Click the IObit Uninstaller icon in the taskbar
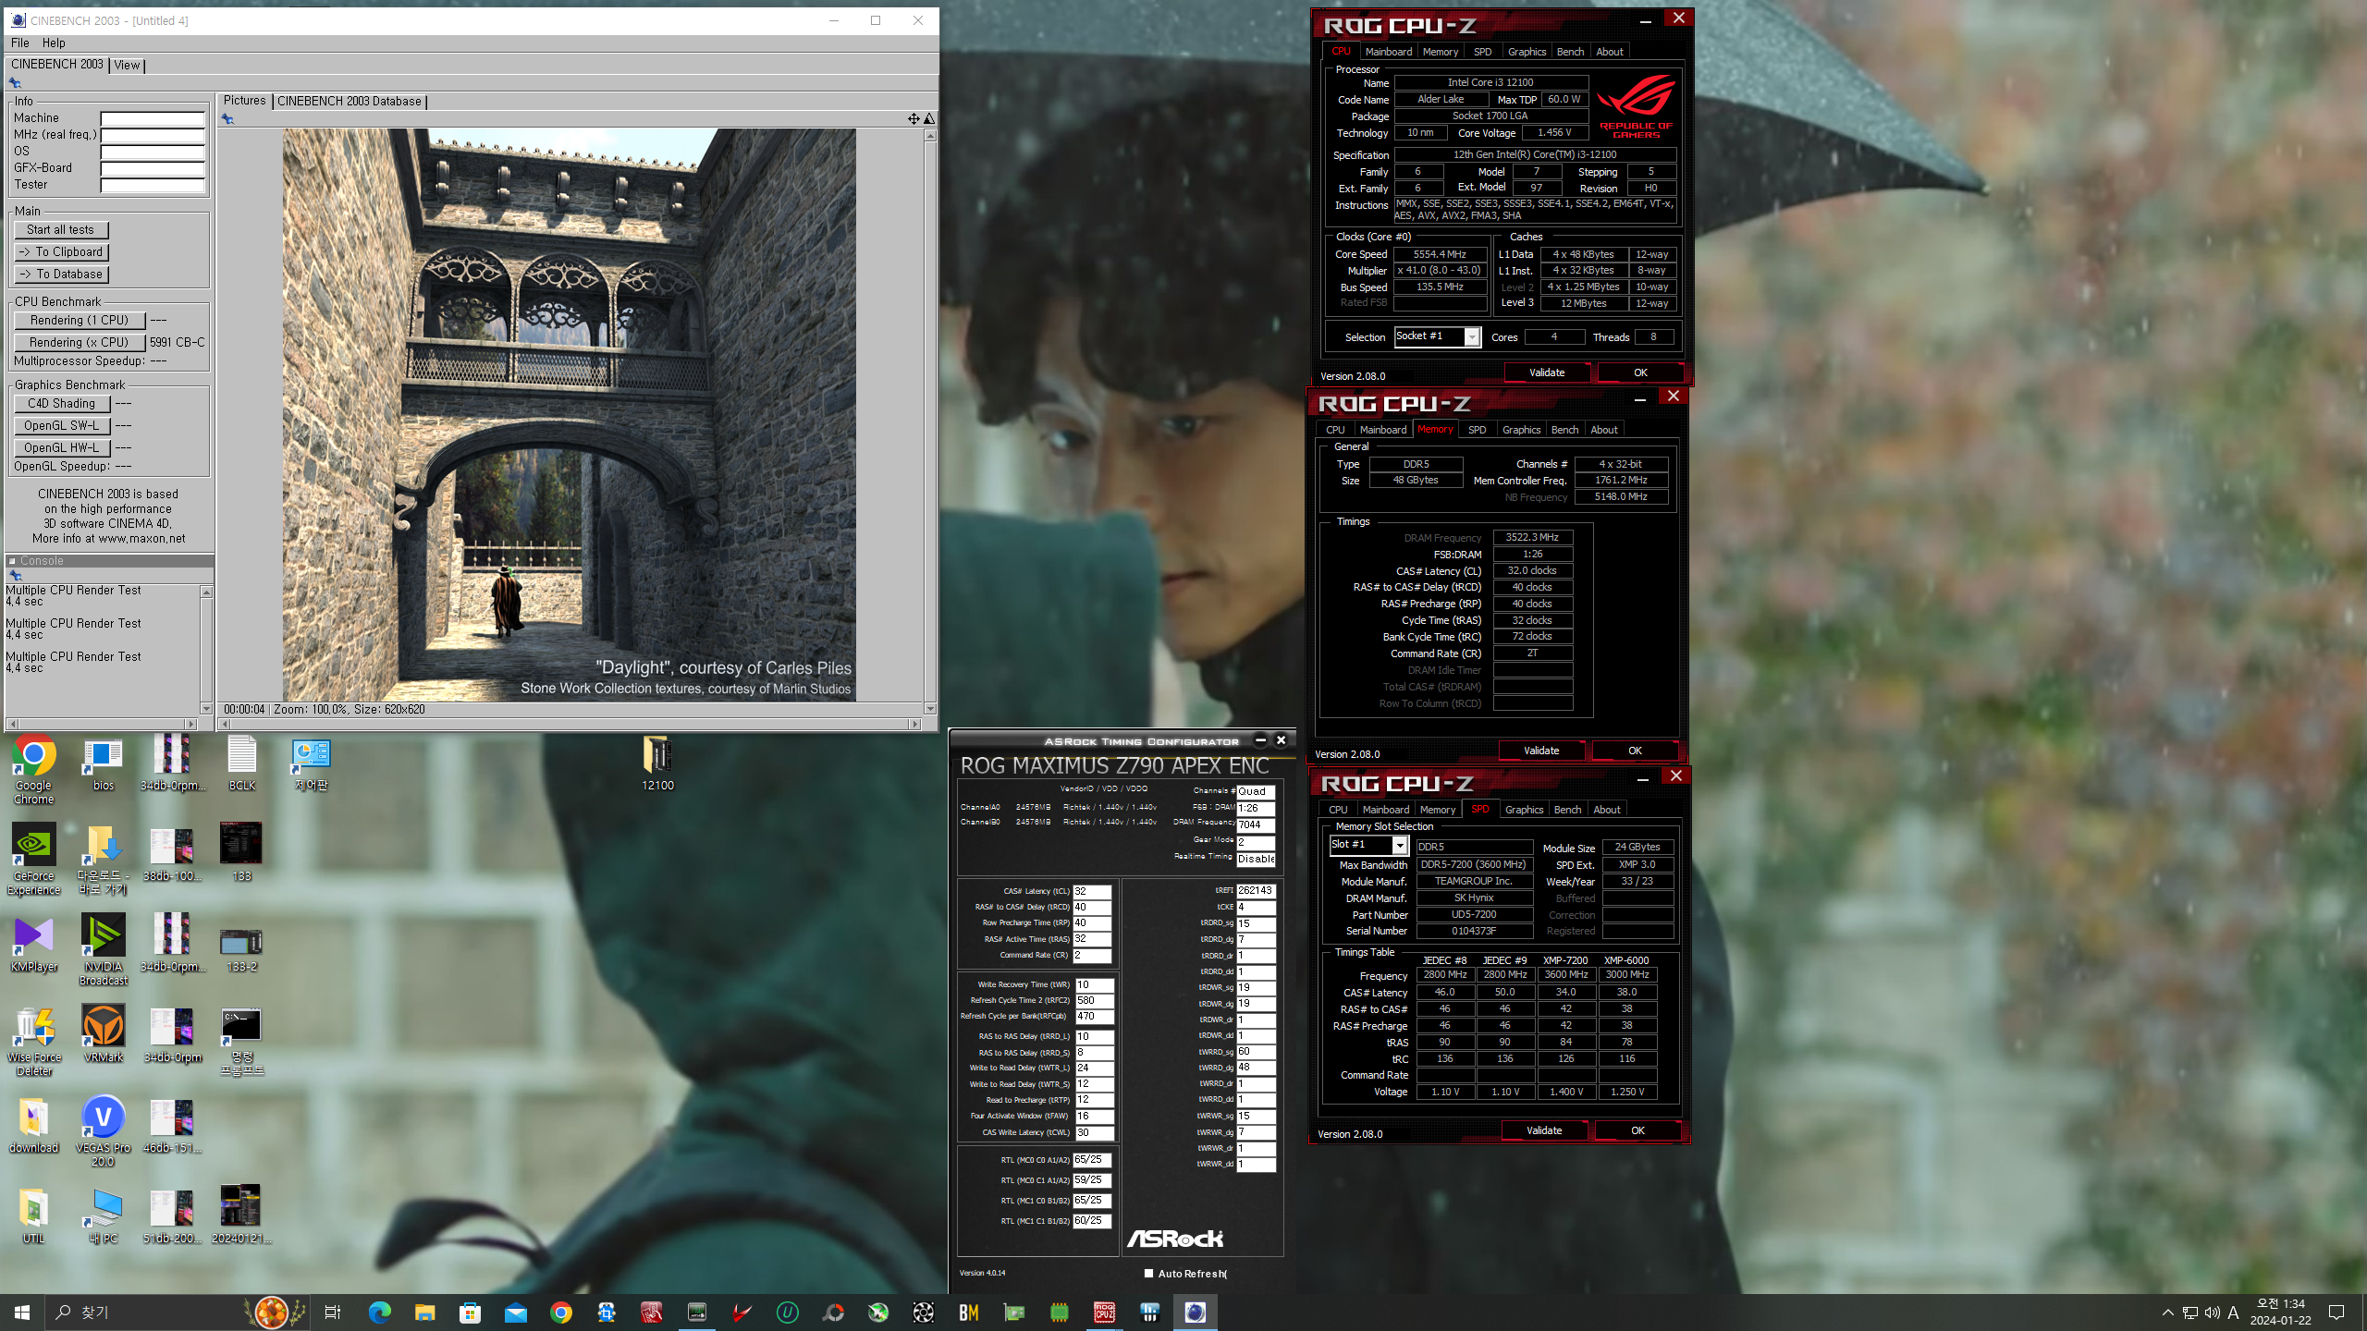This screenshot has width=2367, height=1331. [x=787, y=1313]
